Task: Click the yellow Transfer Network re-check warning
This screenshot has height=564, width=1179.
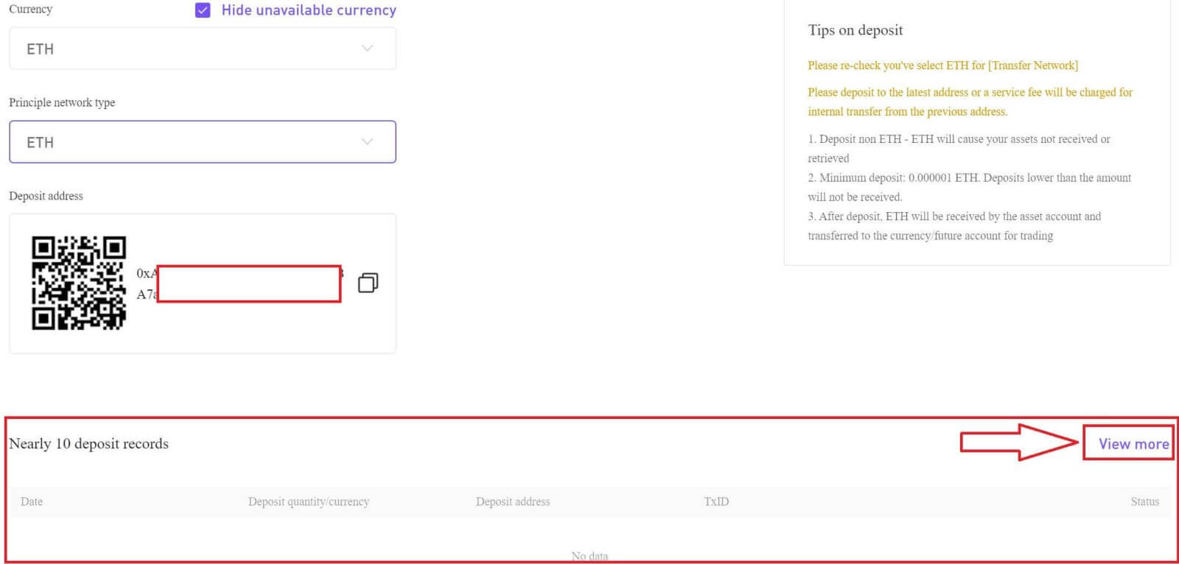Action: [942, 66]
